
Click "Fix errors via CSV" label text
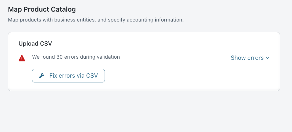pos(73,76)
